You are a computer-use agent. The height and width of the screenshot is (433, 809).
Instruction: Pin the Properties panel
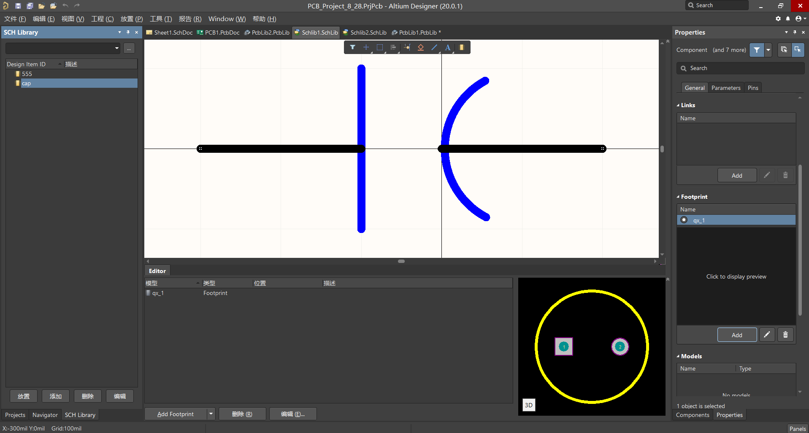(x=795, y=32)
